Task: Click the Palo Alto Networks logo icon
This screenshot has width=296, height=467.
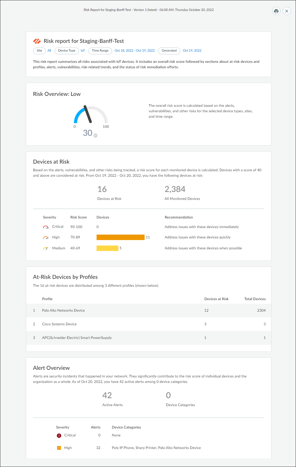Action: point(37,41)
